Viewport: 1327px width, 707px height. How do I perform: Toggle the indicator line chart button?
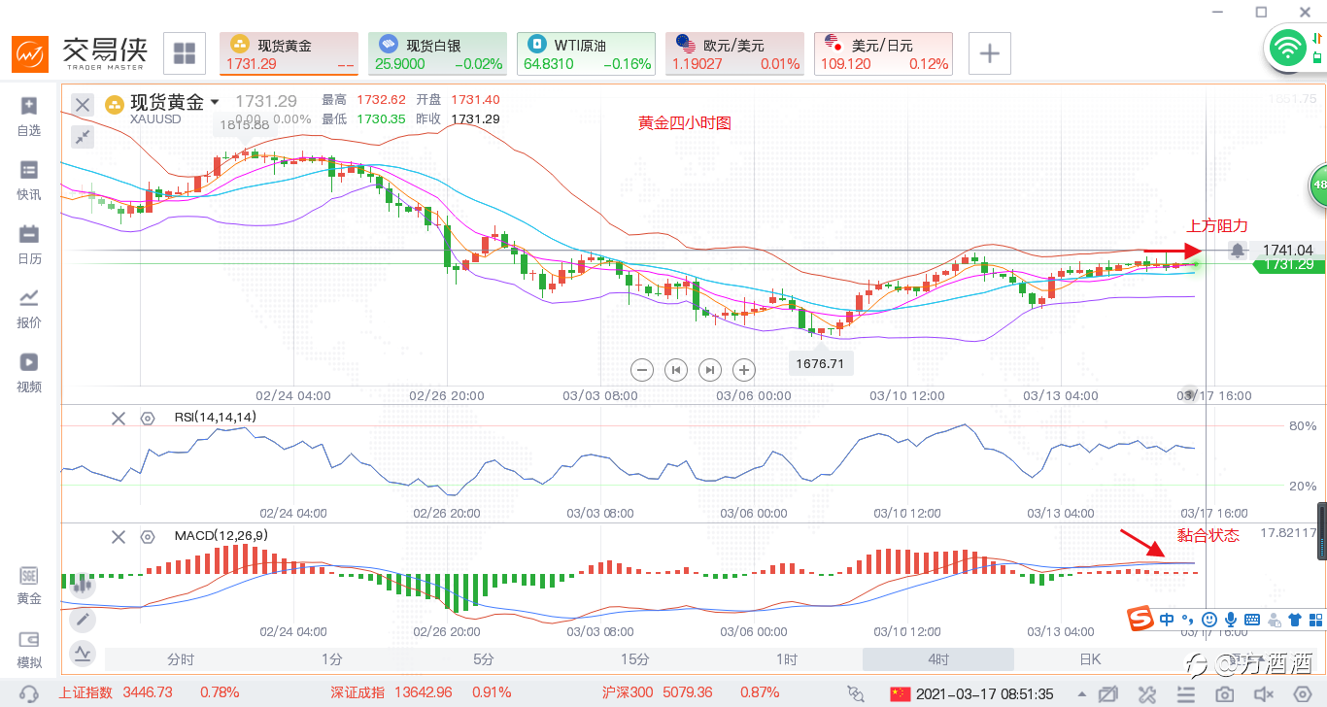84,653
